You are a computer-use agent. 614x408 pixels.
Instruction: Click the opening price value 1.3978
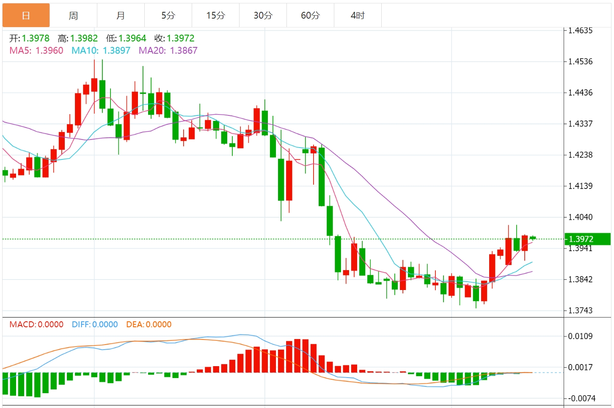(x=36, y=38)
